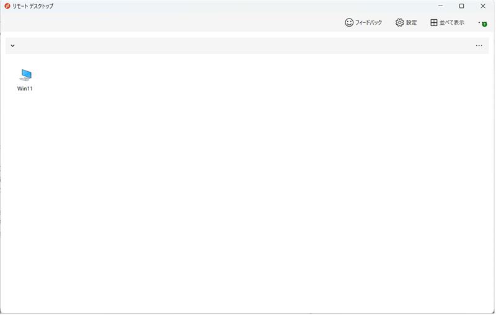The width and height of the screenshot is (496, 315).
Task: Click the settings gear icon
Action: 399,22
